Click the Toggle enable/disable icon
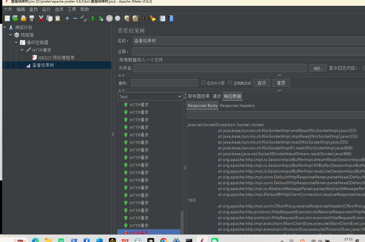This screenshot has width=365, height=242. coord(84,18)
